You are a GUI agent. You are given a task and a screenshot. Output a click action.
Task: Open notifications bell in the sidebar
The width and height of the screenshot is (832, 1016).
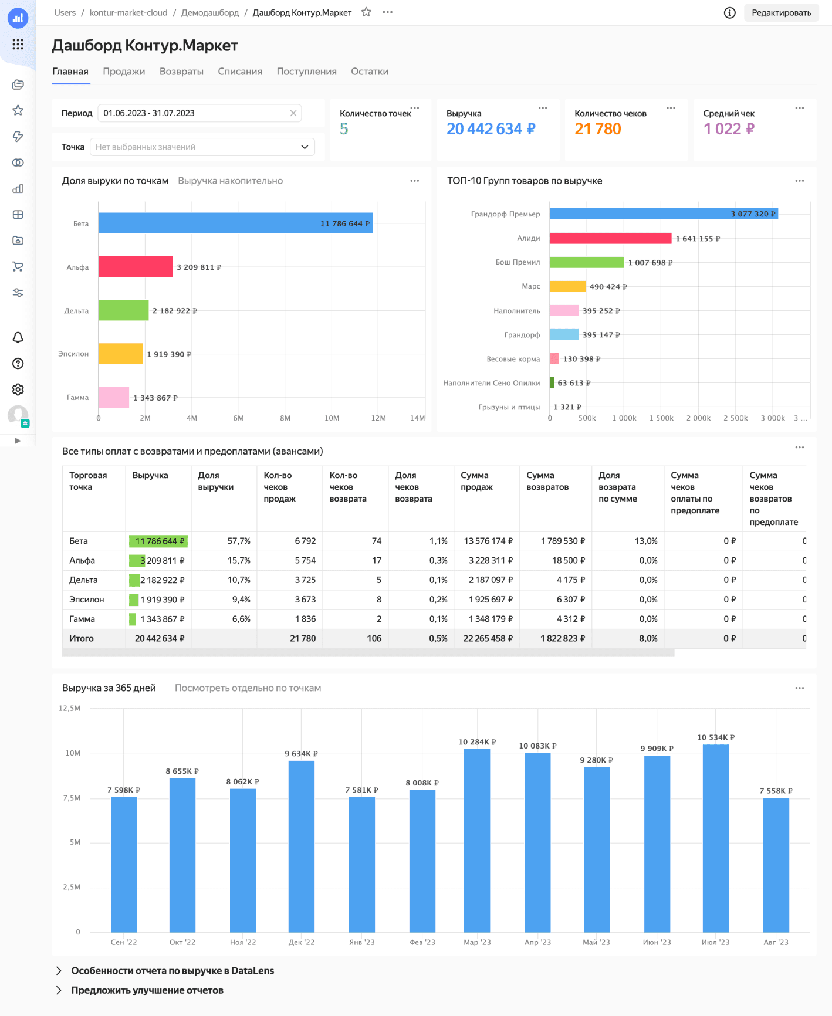point(18,337)
